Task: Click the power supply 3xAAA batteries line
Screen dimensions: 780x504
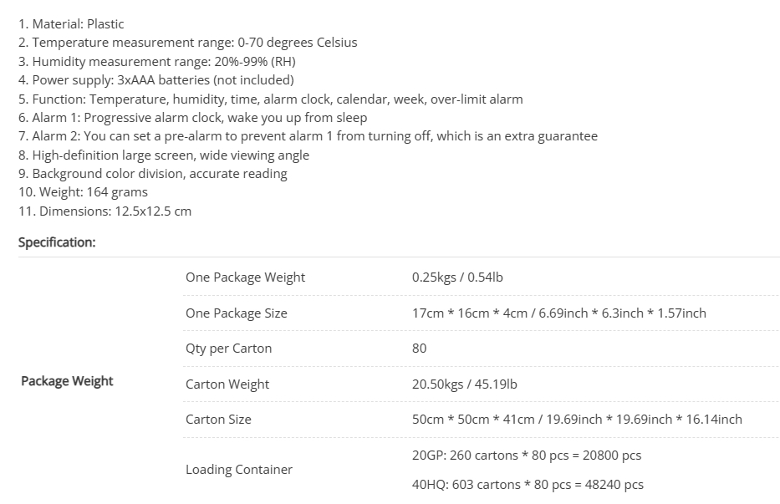Action: coord(156,80)
